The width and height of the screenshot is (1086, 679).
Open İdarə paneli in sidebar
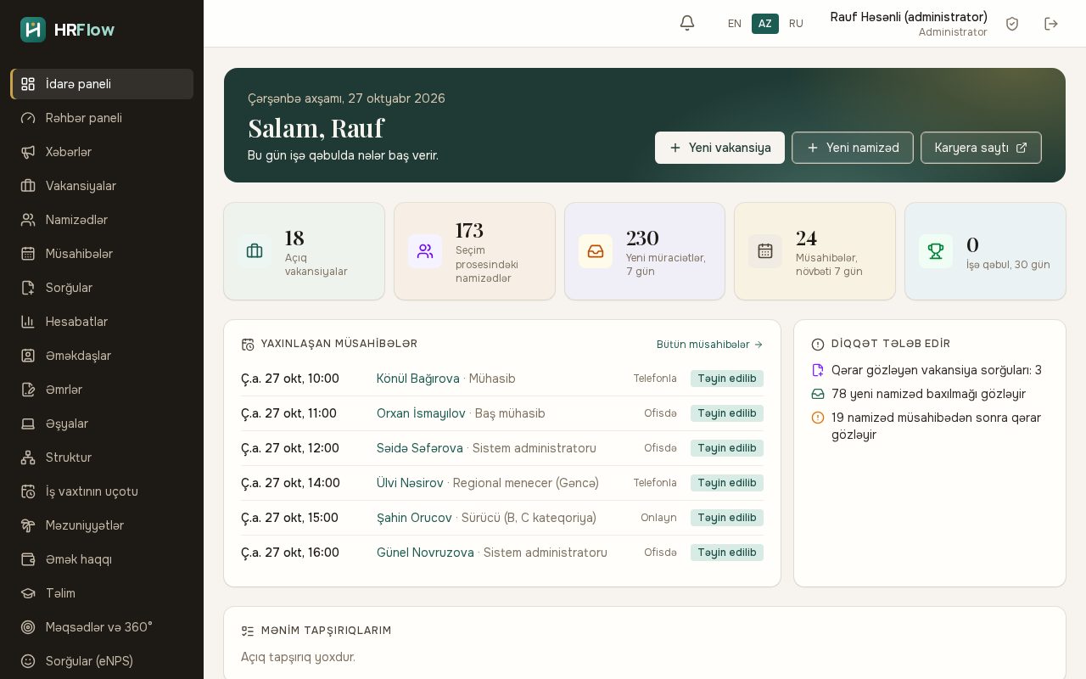click(102, 84)
